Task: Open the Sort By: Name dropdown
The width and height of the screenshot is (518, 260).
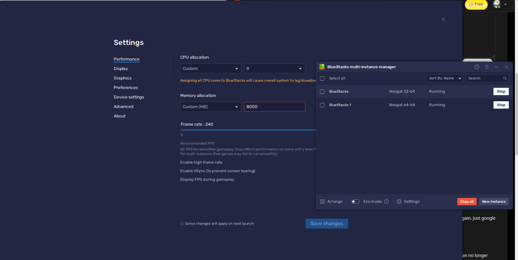Action: coord(445,78)
